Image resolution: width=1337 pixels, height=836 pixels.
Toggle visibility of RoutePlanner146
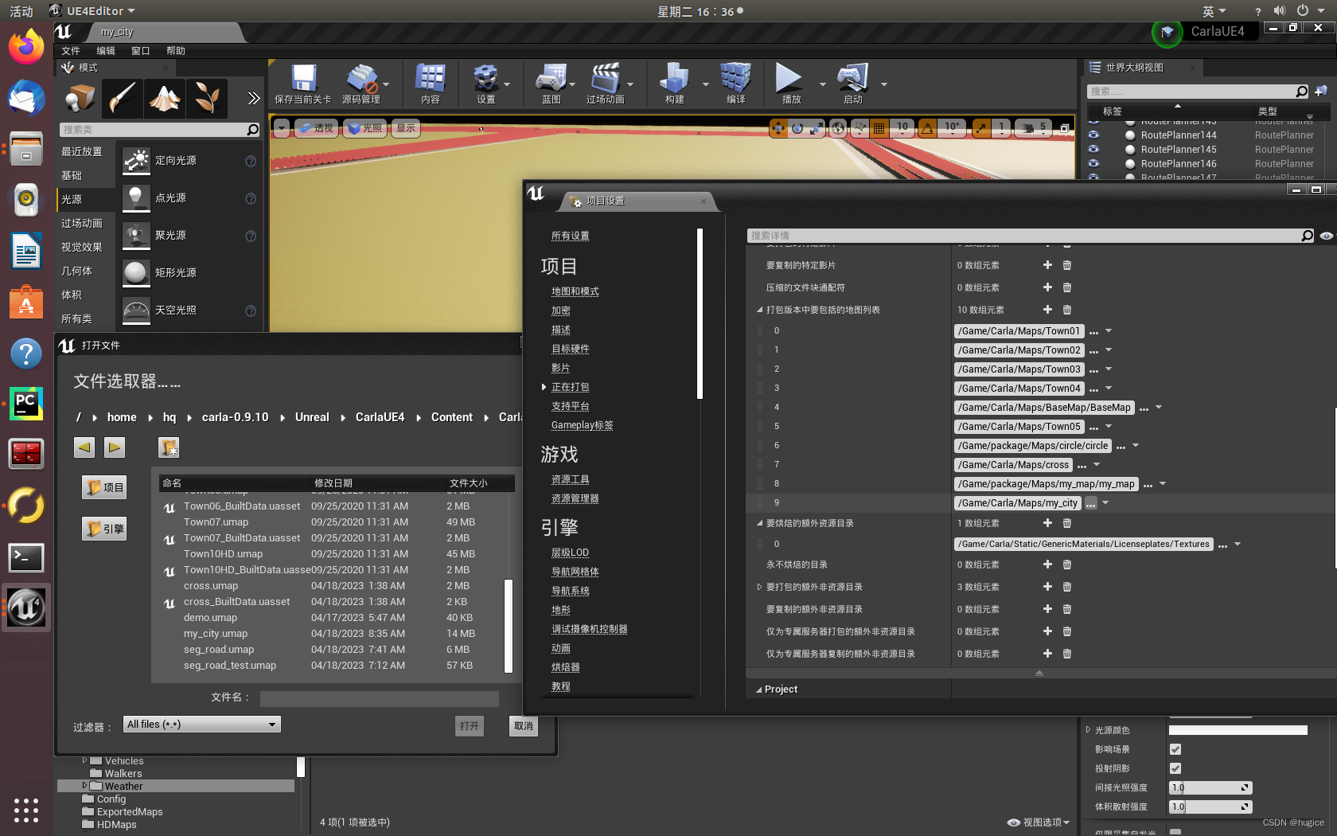coord(1093,164)
